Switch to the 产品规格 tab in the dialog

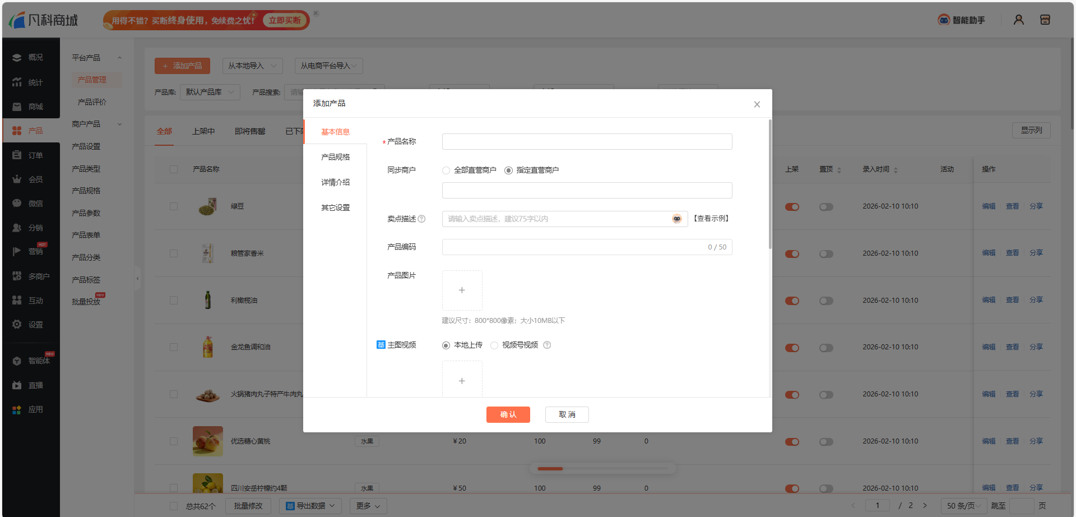335,156
